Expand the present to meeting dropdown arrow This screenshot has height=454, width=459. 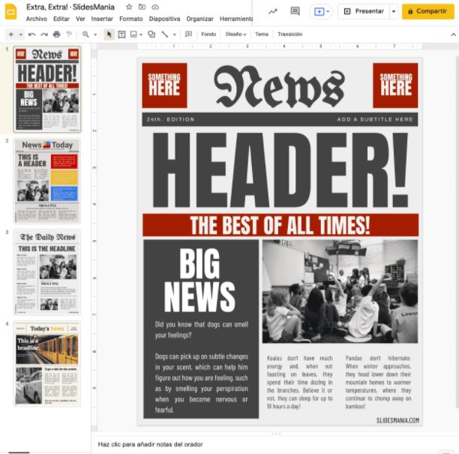(328, 11)
